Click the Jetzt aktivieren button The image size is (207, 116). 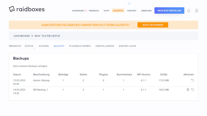153,25
